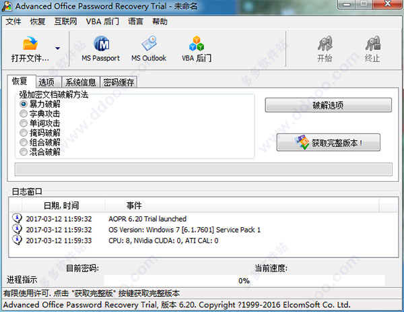Switch to the 选项 tab
Viewport: 404px width, 312px height.
point(47,82)
